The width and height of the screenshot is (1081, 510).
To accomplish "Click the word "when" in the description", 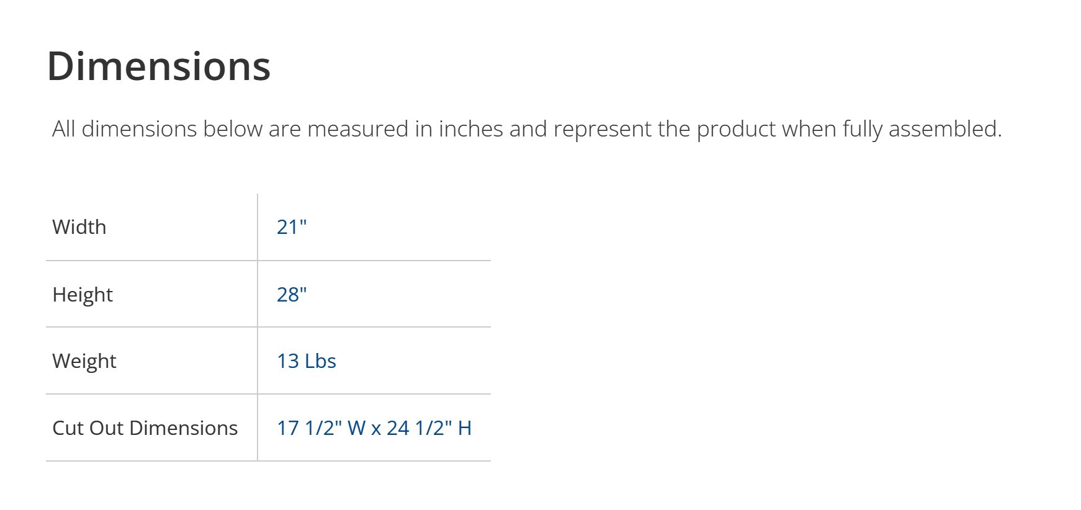I will pos(808,129).
